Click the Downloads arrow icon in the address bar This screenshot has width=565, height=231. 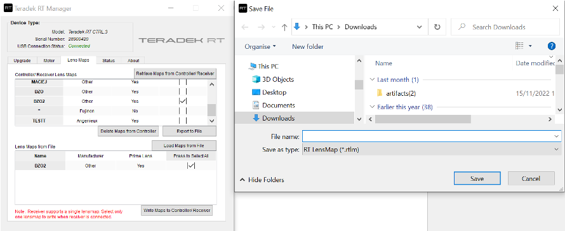(297, 27)
